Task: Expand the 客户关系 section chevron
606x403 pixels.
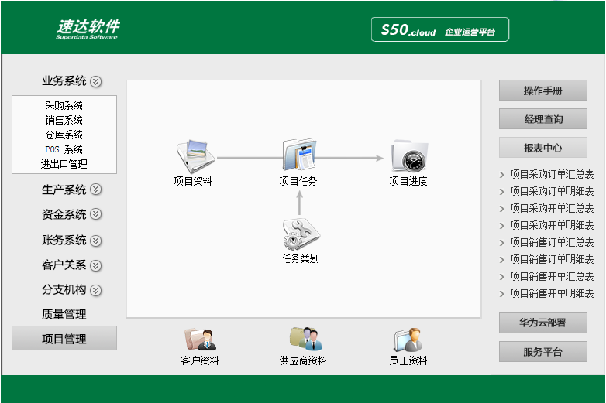Action: [x=95, y=265]
